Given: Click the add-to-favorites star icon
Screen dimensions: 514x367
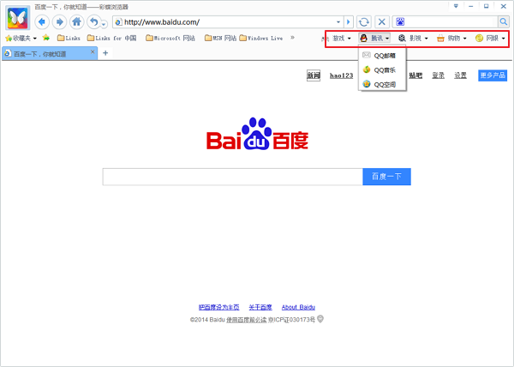Looking at the screenshot, I should (46, 38).
